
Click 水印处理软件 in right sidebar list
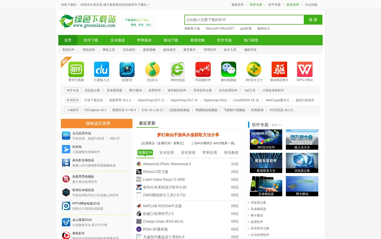point(260,235)
